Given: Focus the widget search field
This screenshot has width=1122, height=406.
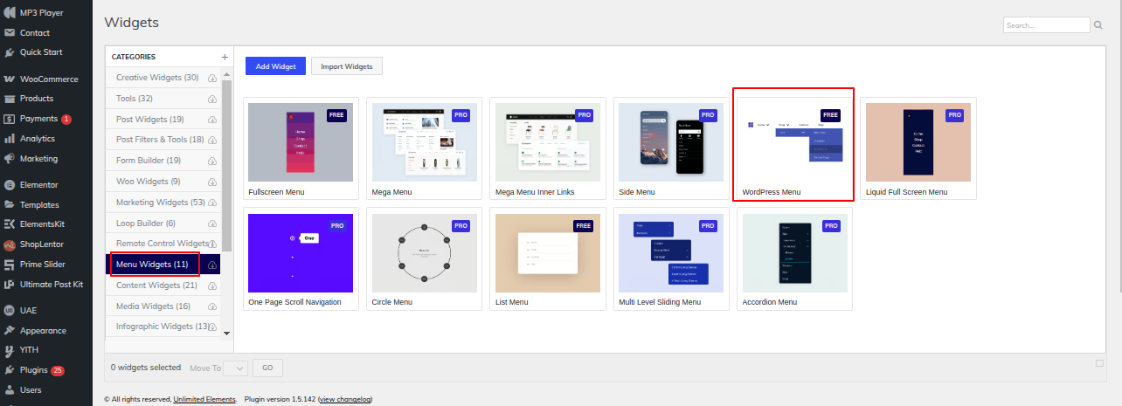Looking at the screenshot, I should (1046, 25).
